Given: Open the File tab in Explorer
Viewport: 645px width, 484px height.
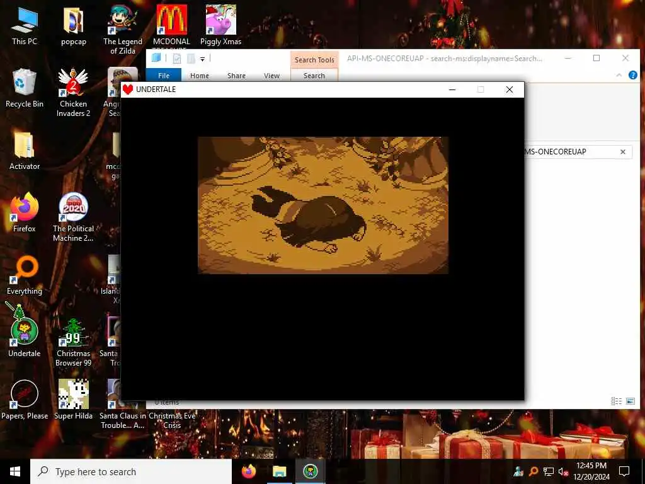Looking at the screenshot, I should [x=164, y=76].
